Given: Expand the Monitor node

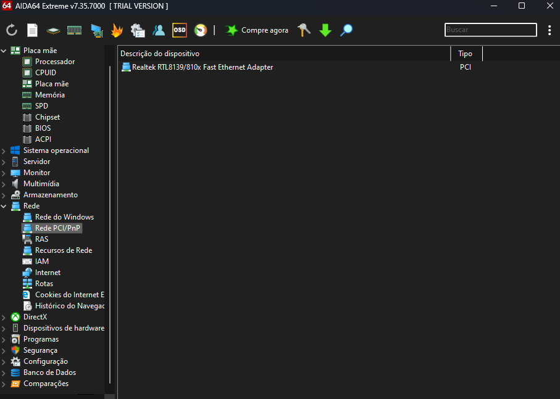Looking at the screenshot, I should click(4, 173).
